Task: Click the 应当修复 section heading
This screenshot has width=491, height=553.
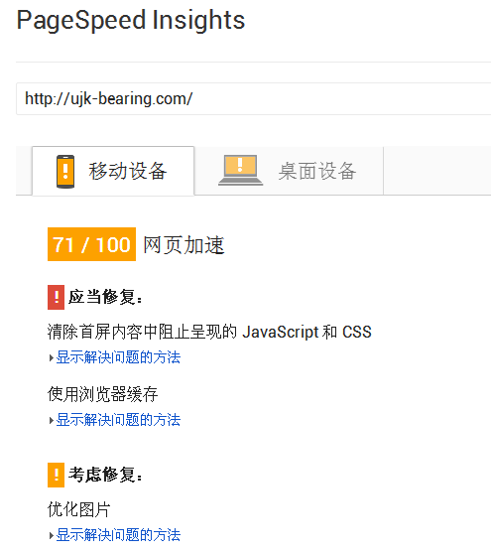Action: coord(105,297)
